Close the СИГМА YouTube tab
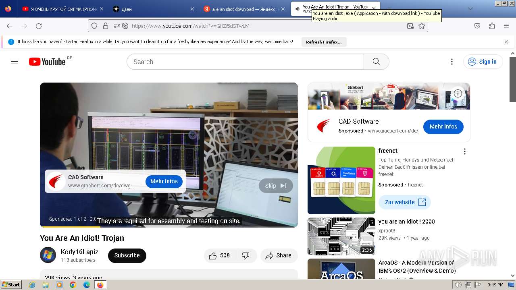 102,9
